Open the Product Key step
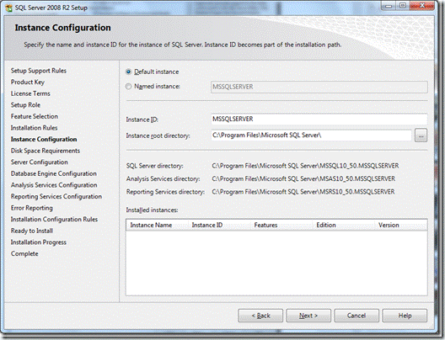Image resolution: width=445 pixels, height=340 pixels. pos(28,82)
